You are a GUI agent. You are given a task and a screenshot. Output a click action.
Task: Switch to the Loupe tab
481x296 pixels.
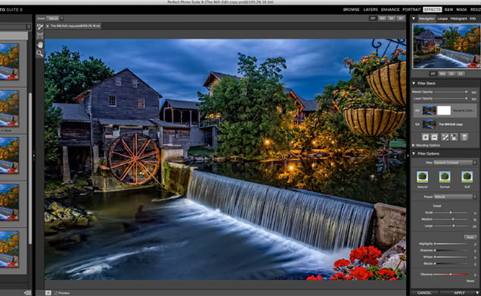pyautogui.click(x=443, y=18)
